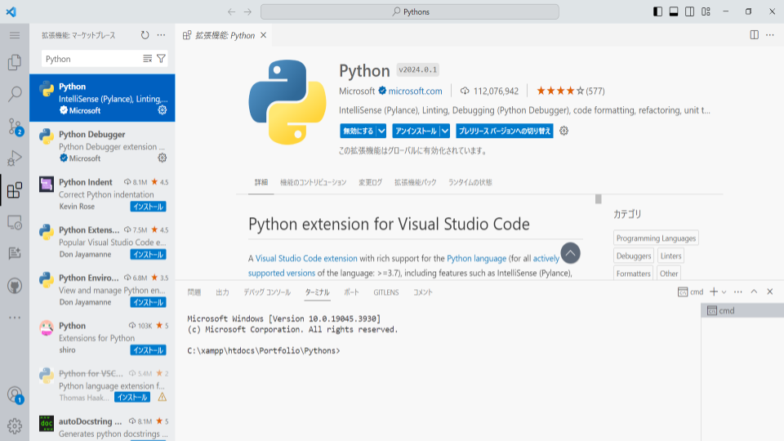Open manage gear for Python Debugger in list
The width and height of the screenshot is (784, 441).
point(162,158)
